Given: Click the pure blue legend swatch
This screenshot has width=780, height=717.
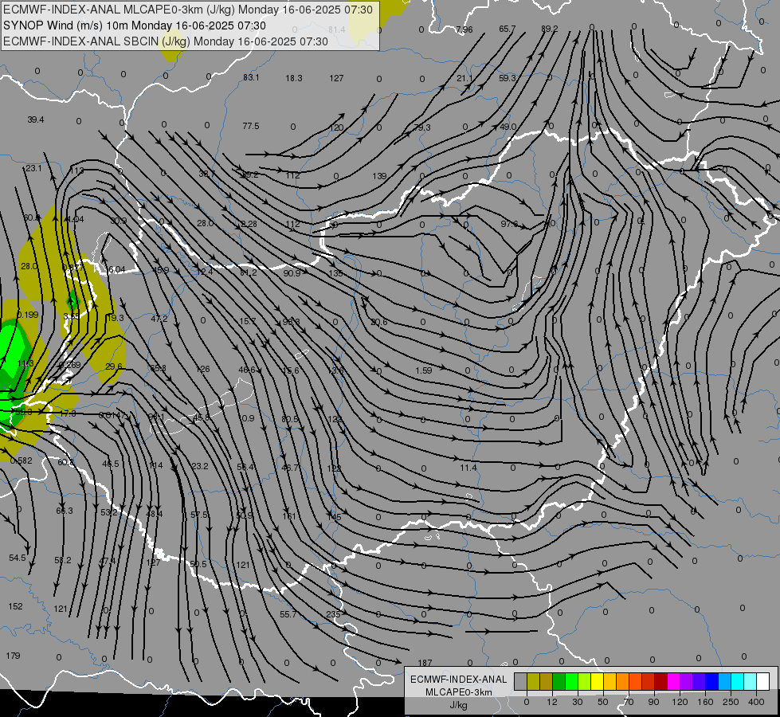Looking at the screenshot, I should (x=711, y=682).
